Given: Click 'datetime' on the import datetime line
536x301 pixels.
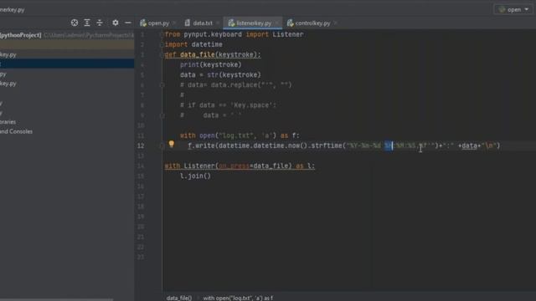Looking at the screenshot, I should coord(207,44).
